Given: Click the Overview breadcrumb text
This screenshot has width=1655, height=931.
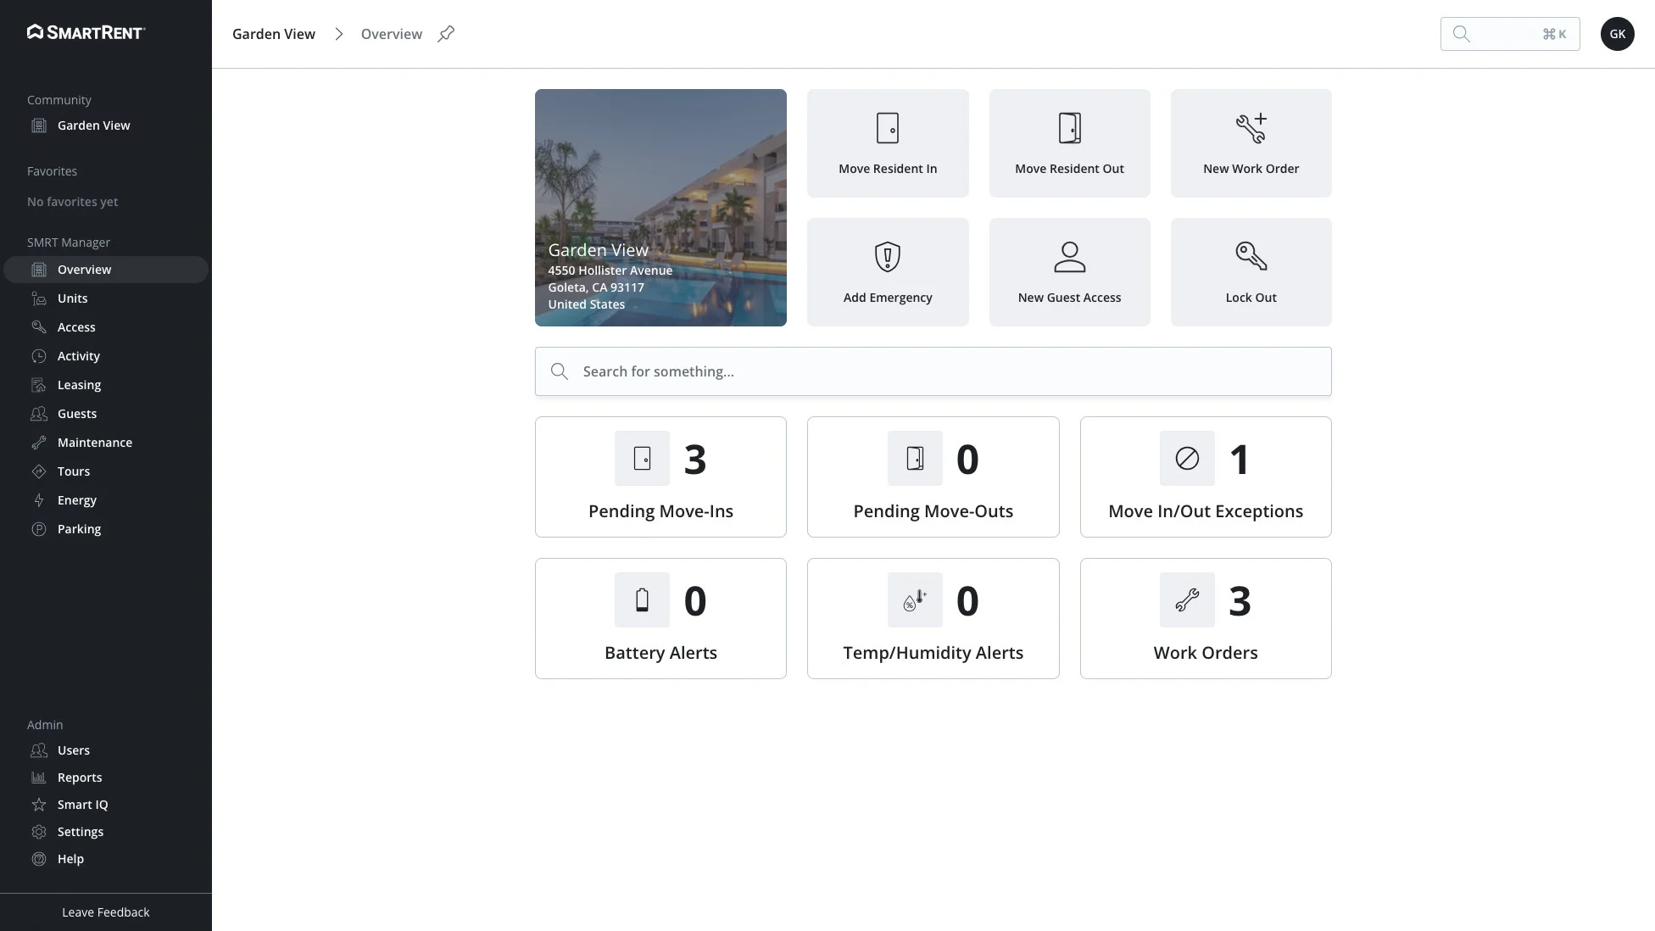Looking at the screenshot, I should click(x=392, y=34).
